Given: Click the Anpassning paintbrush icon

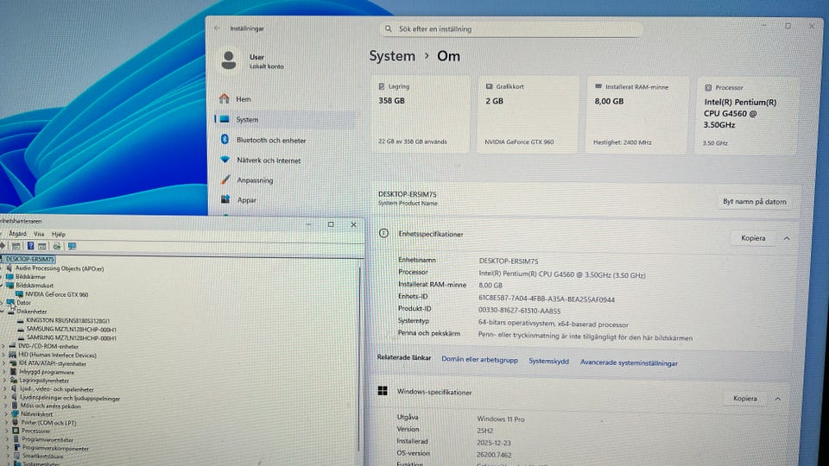Looking at the screenshot, I should pos(225,179).
